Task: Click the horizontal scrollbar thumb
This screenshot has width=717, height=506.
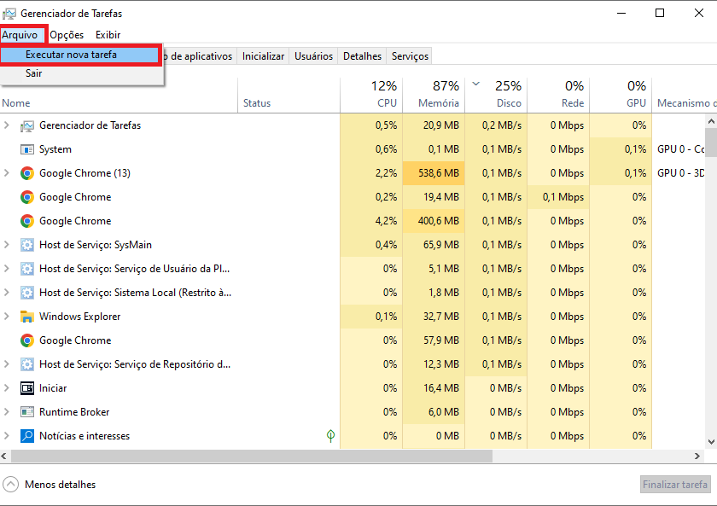Action: 252,457
